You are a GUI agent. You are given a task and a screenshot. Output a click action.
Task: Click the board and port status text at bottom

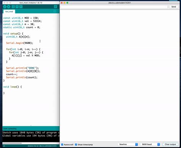tap(42, 146)
